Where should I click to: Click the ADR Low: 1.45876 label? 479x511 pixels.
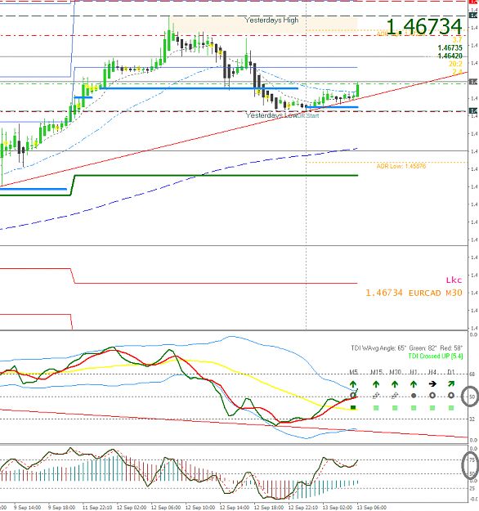tap(401, 166)
